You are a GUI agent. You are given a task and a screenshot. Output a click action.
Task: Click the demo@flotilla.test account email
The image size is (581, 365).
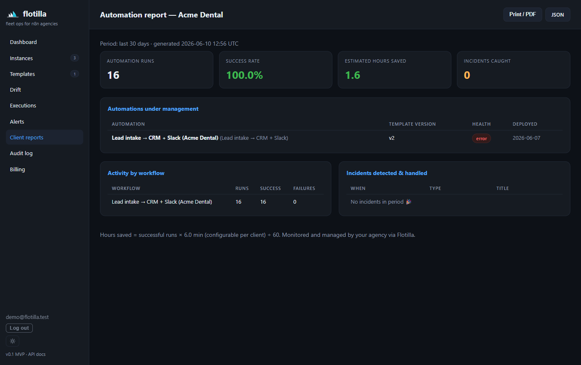27,317
